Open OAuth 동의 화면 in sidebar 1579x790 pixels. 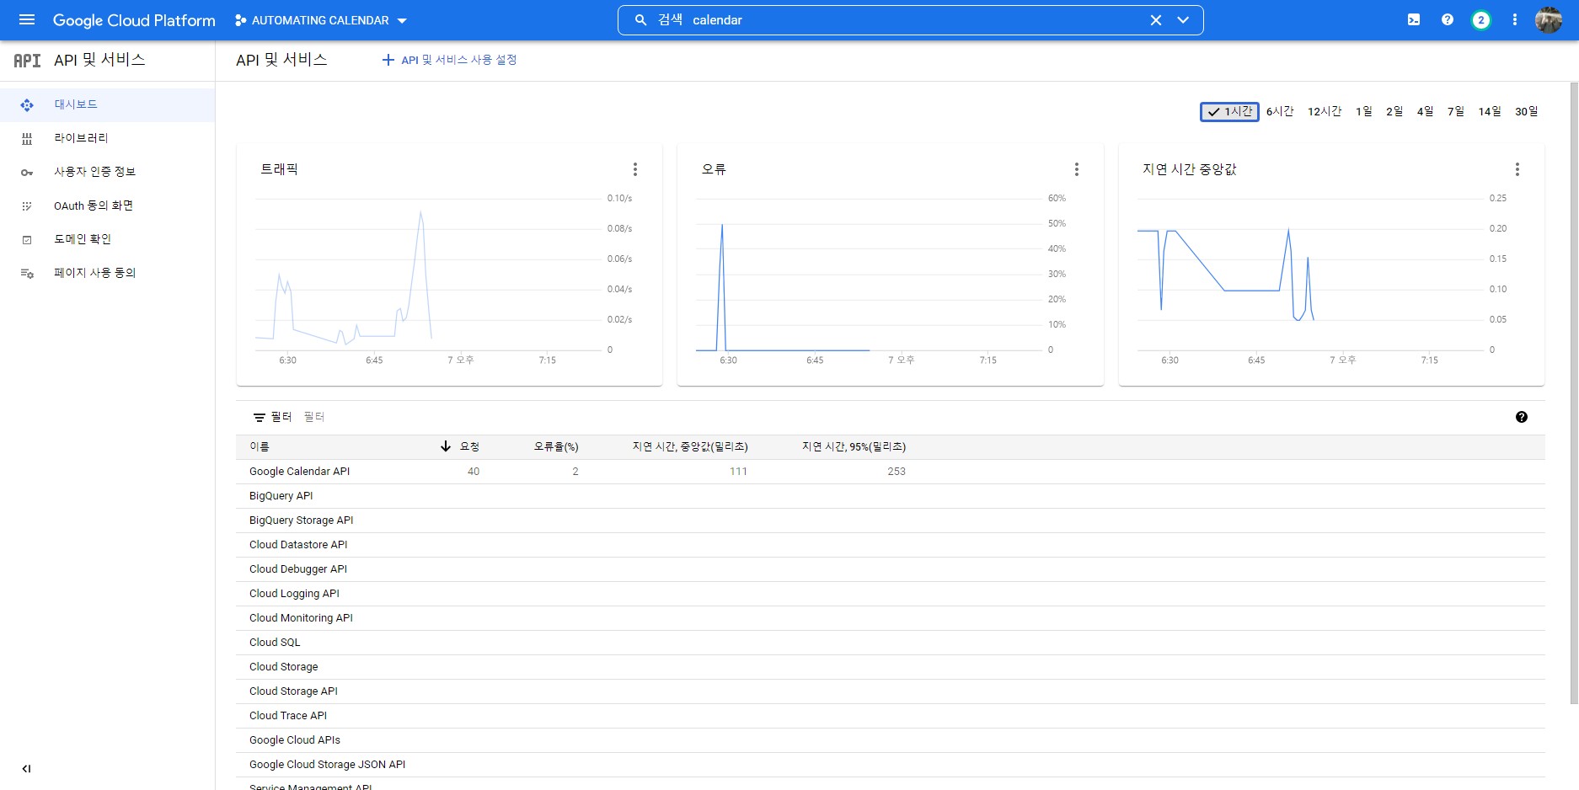[x=107, y=206]
